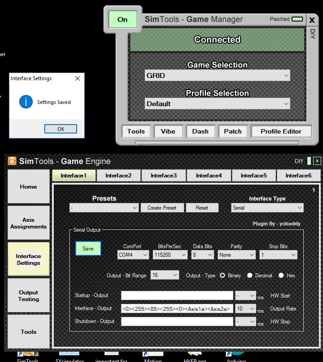
Task: Click the Interface - Output text field
Action: 177,309
